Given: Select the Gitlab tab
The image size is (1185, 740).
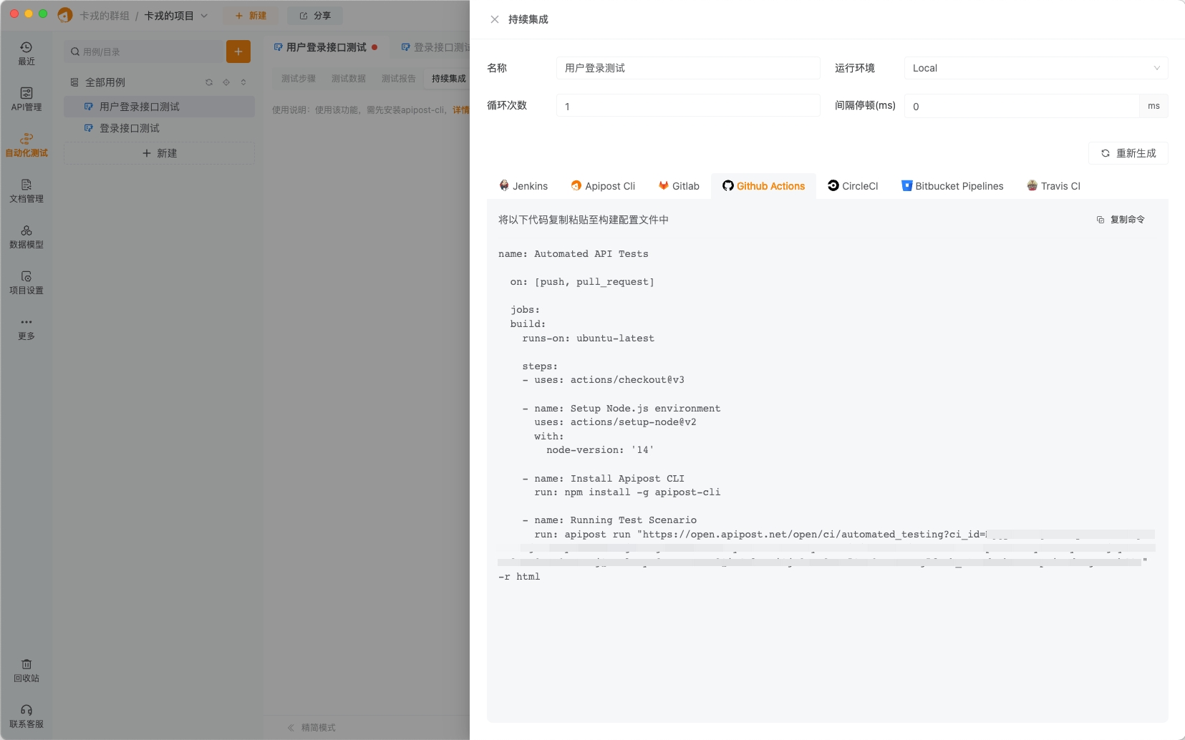Looking at the screenshot, I should click(x=679, y=186).
